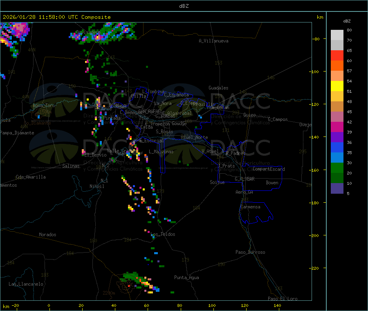368x311 pixels.
Task: Select the magenta 42 dBZ legend swatch
Action: (x=337, y=127)
